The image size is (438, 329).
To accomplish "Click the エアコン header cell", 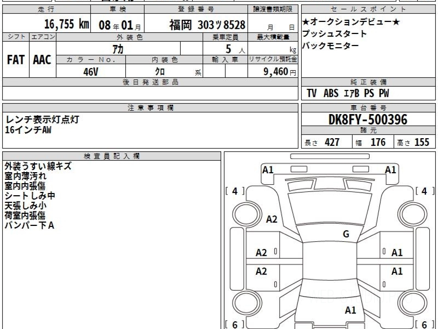I will (43, 37).
